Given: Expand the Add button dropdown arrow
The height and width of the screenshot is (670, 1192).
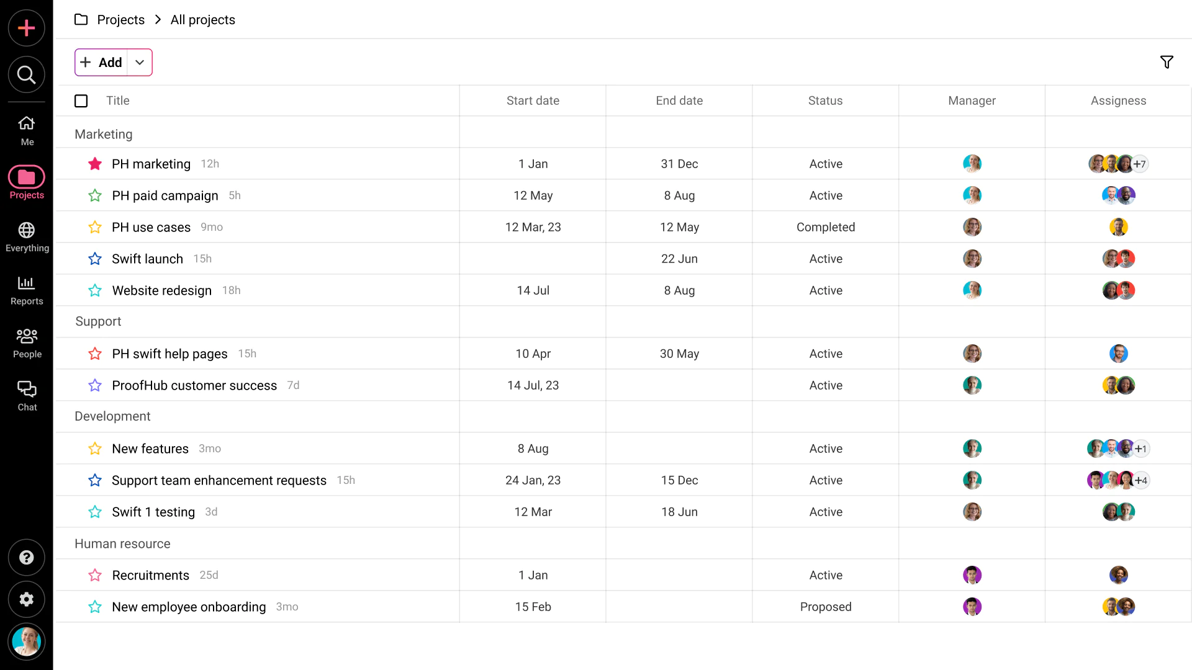Looking at the screenshot, I should point(140,63).
